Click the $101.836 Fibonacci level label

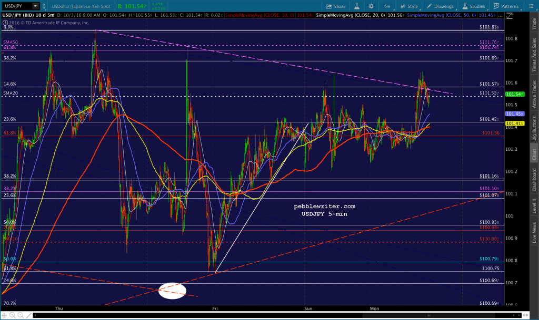coord(489,27)
